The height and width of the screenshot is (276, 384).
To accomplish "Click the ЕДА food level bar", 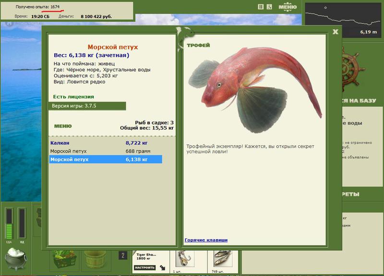I will pyautogui.click(x=9, y=223).
